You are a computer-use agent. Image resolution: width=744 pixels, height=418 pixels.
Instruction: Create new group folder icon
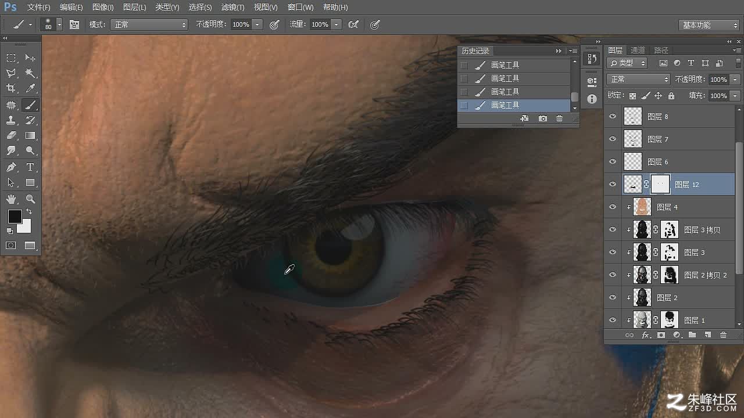click(692, 335)
